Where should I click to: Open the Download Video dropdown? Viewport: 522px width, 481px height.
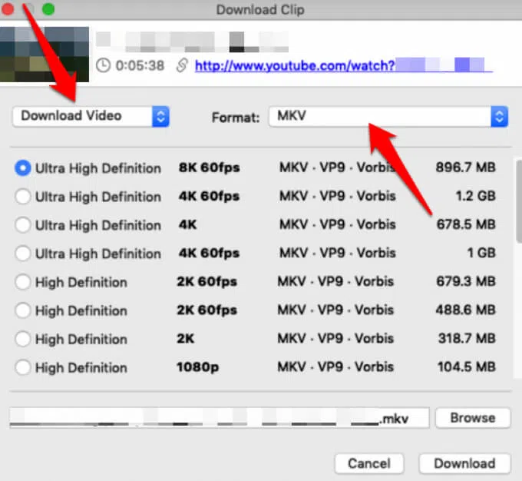pos(91,116)
